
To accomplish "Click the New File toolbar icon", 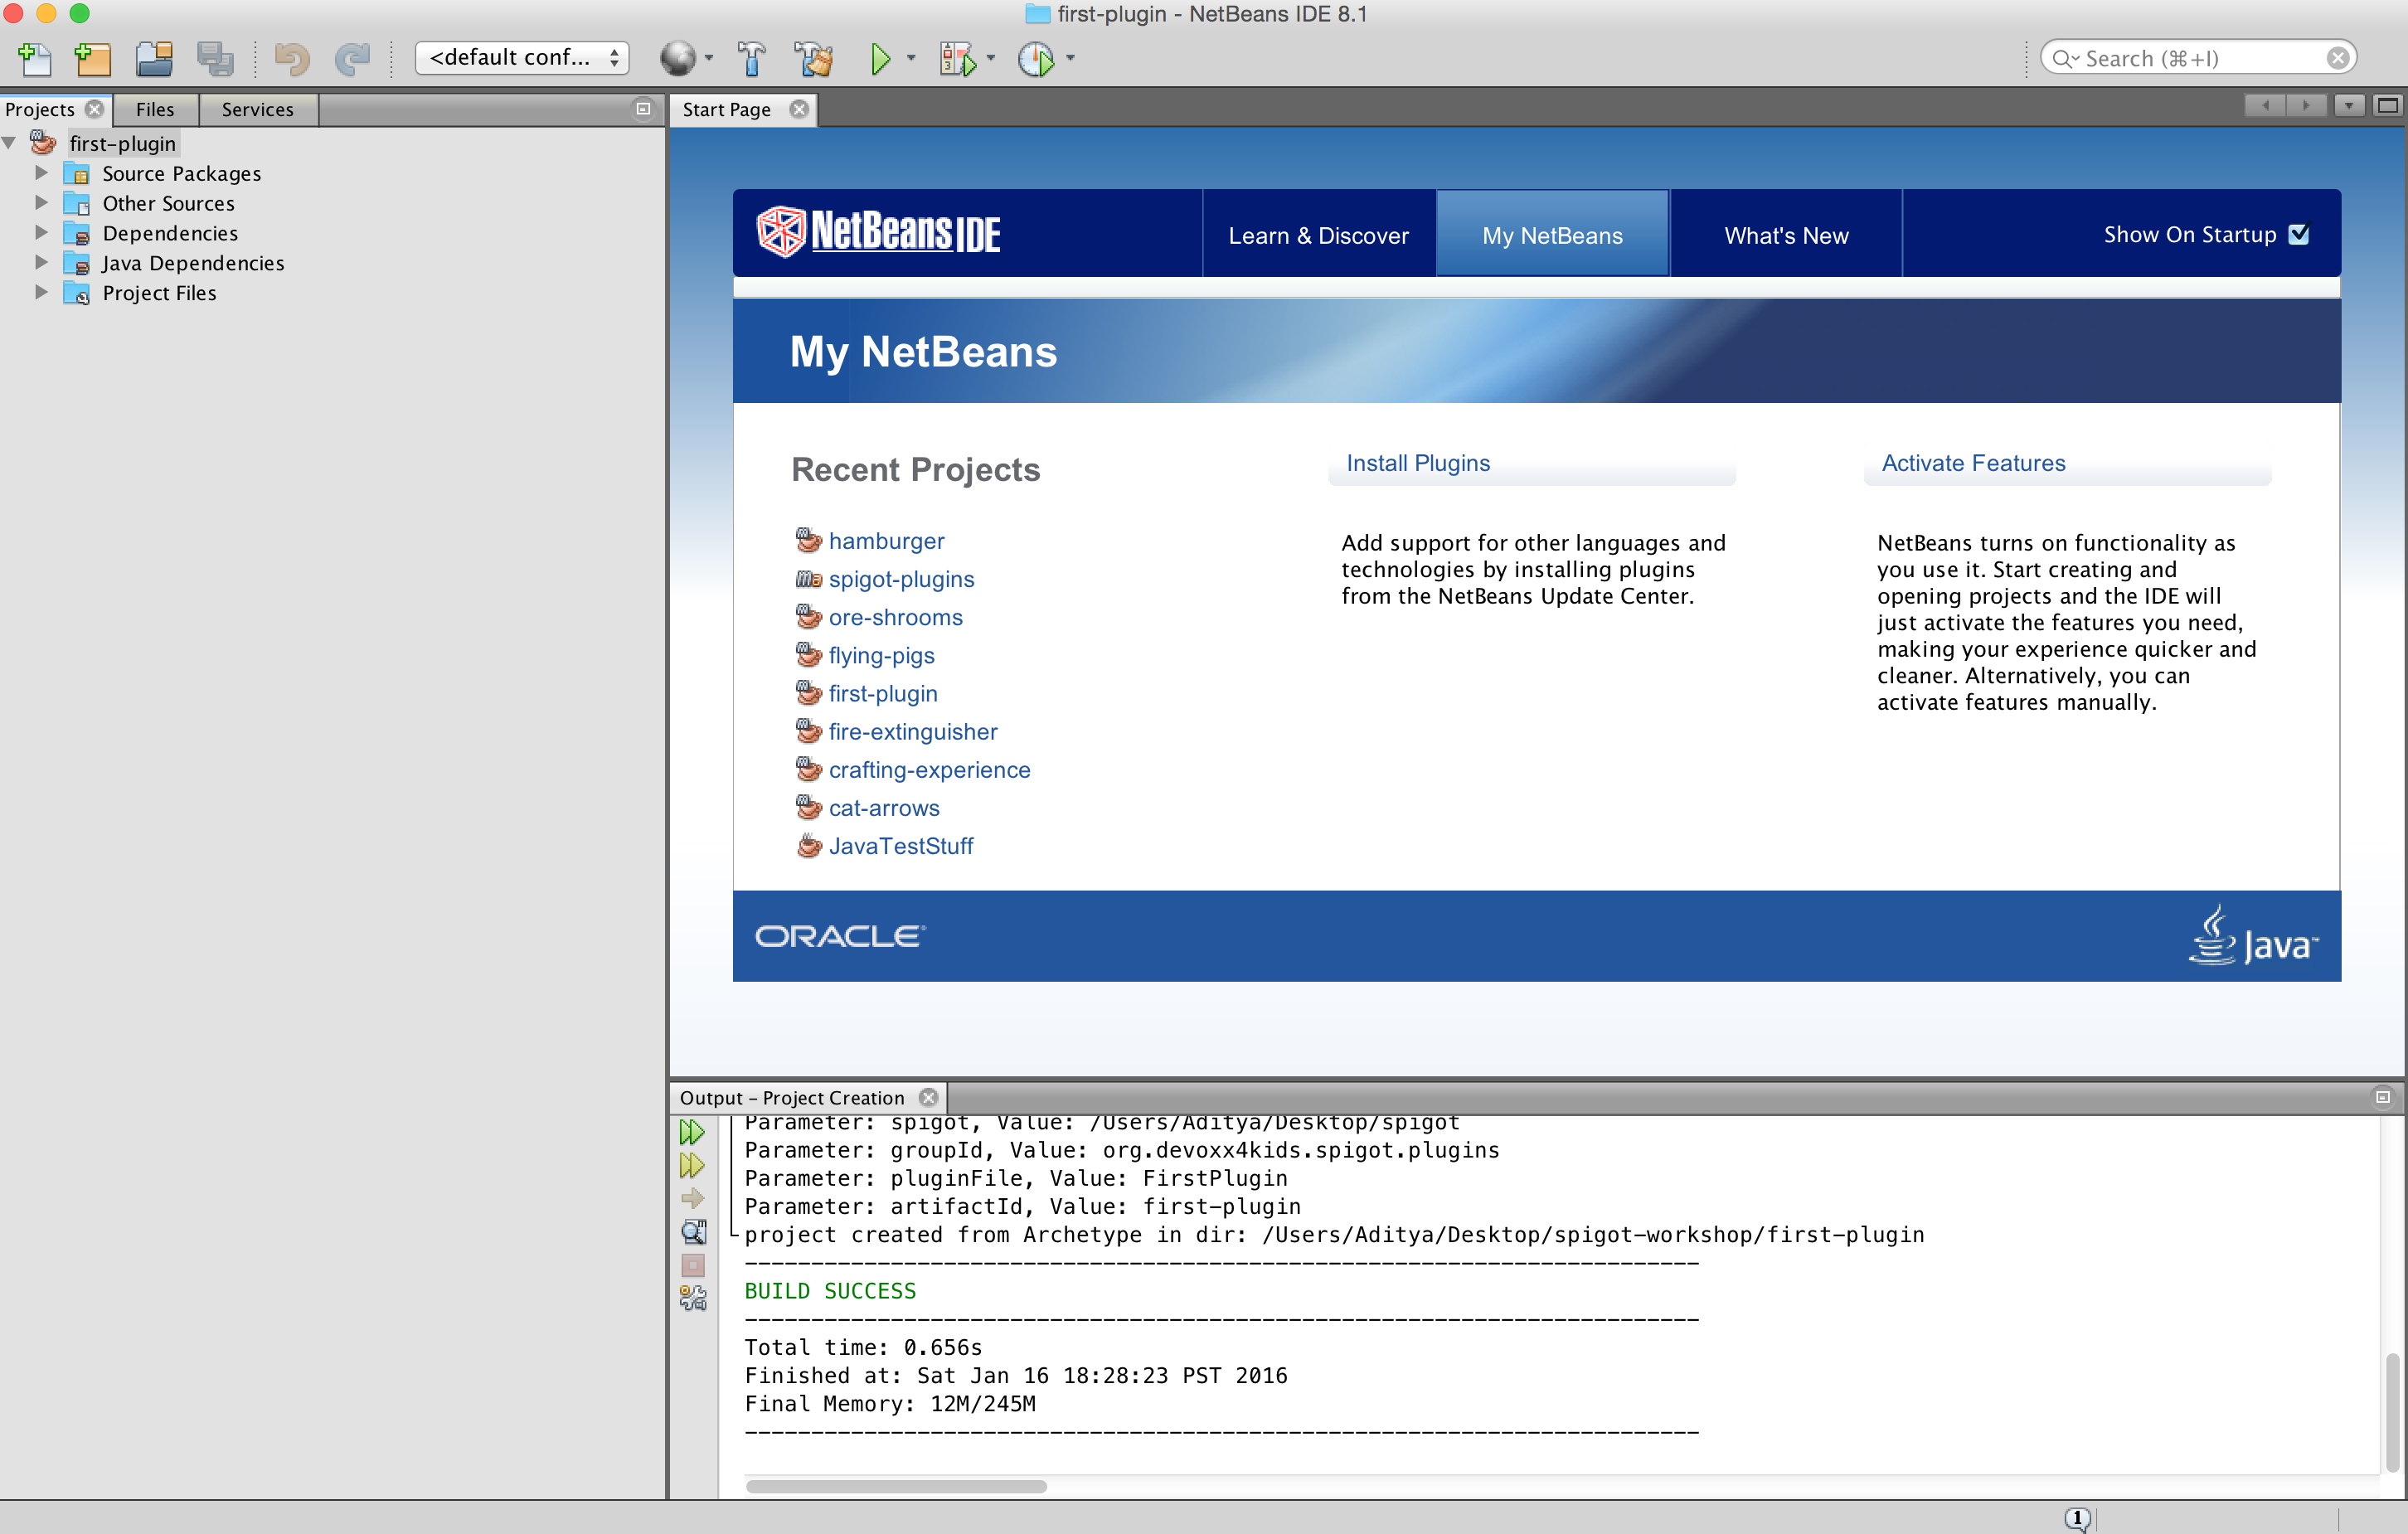I will 35,59.
